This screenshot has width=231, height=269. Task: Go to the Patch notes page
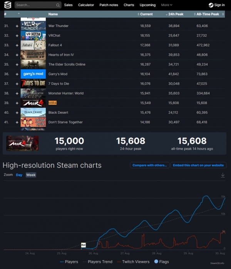tap(109, 5)
